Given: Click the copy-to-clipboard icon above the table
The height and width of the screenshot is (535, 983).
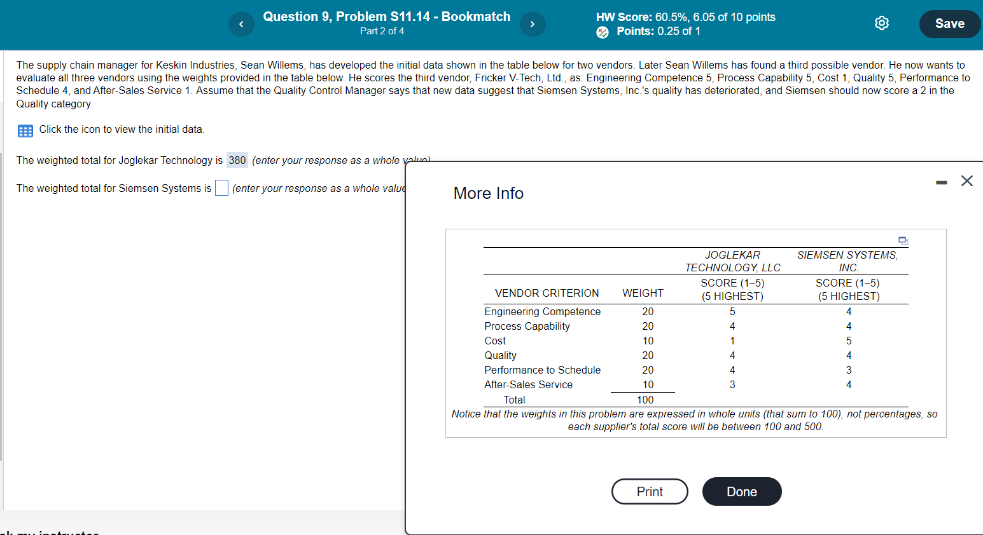Looking at the screenshot, I should pos(903,241).
